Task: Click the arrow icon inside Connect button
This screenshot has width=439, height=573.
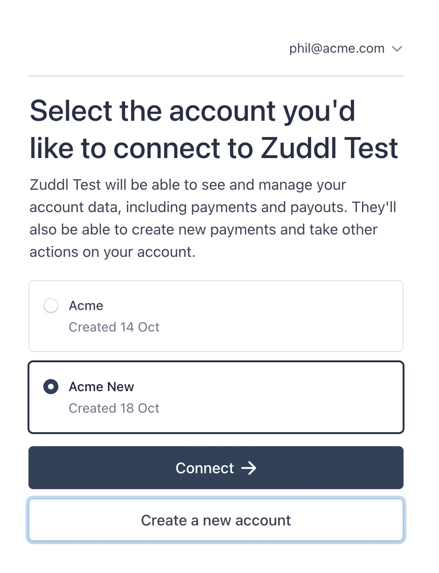Action: pos(249,468)
